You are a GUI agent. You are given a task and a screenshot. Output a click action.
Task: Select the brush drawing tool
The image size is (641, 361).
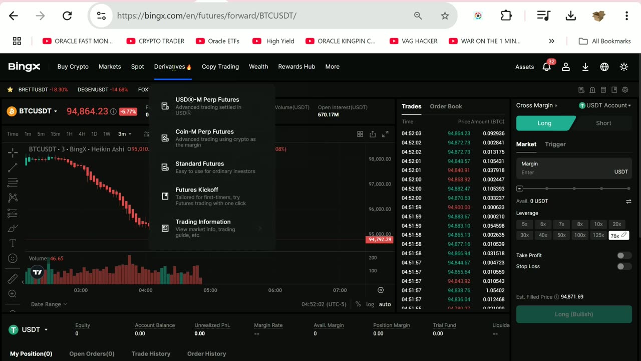point(13,228)
